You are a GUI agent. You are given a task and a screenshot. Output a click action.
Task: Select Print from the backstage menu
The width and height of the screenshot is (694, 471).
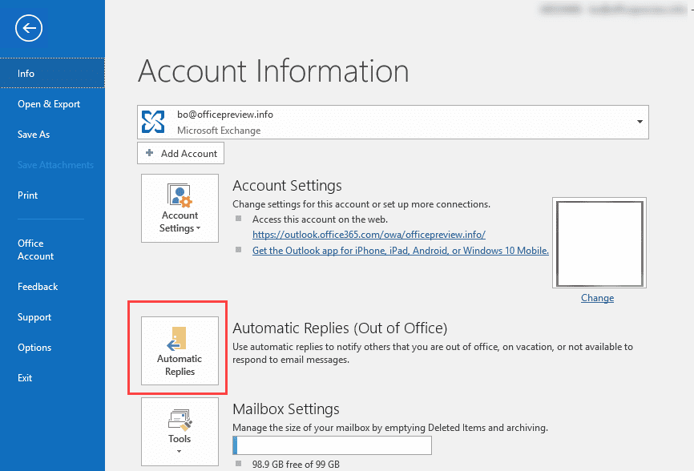tap(28, 195)
